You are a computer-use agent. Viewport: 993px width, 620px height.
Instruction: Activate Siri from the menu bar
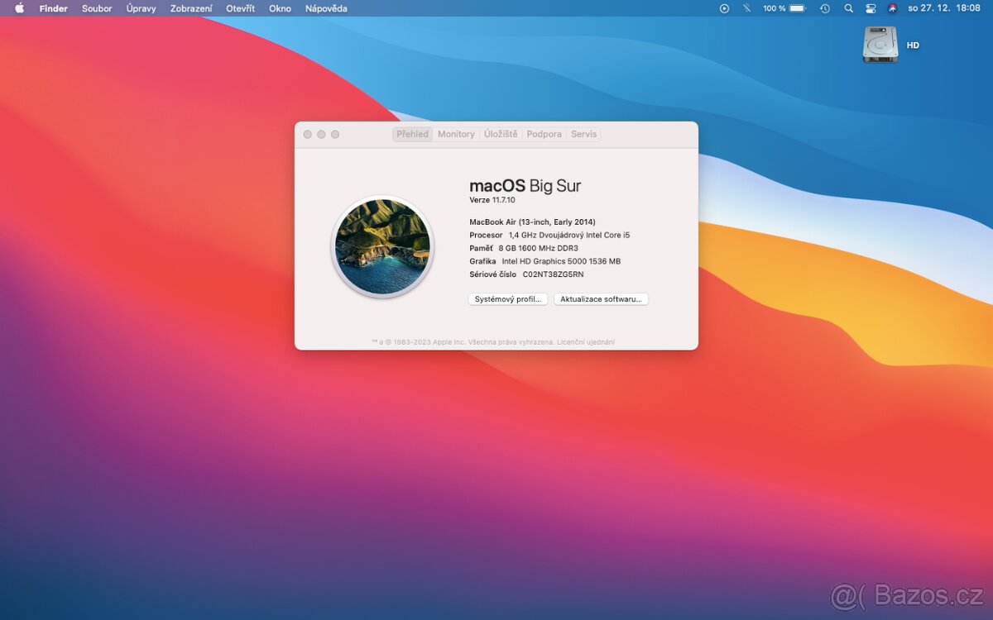(892, 8)
